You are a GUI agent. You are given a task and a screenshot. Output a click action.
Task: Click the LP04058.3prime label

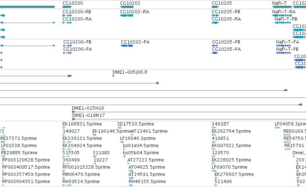290,124
